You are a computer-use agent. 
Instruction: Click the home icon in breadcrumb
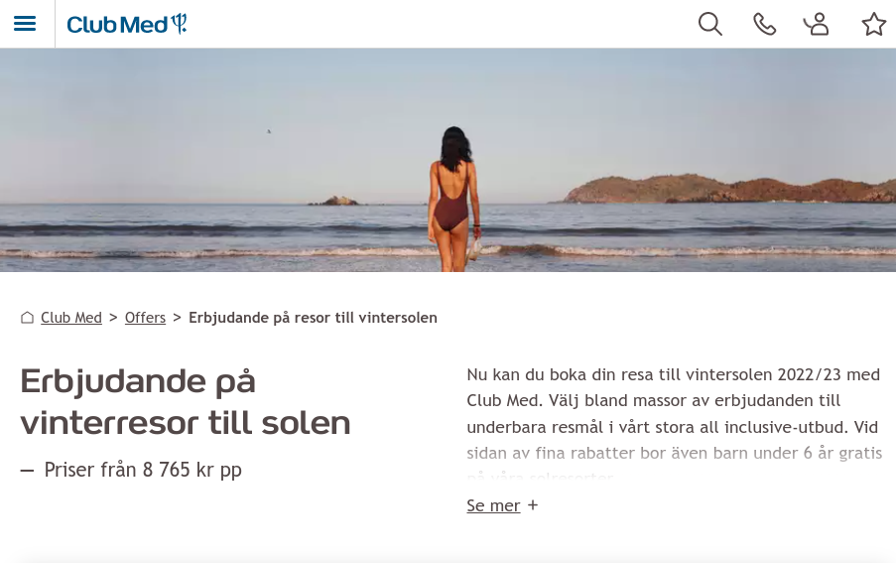[27, 317]
